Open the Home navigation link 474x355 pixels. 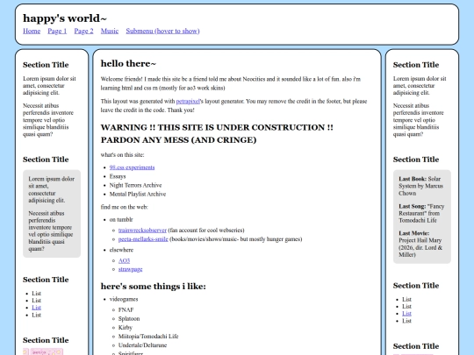pos(32,31)
